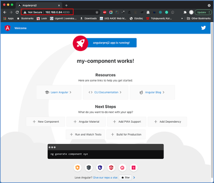Open the Angular Blog card
The width and height of the screenshot is (214, 183).
click(152, 92)
